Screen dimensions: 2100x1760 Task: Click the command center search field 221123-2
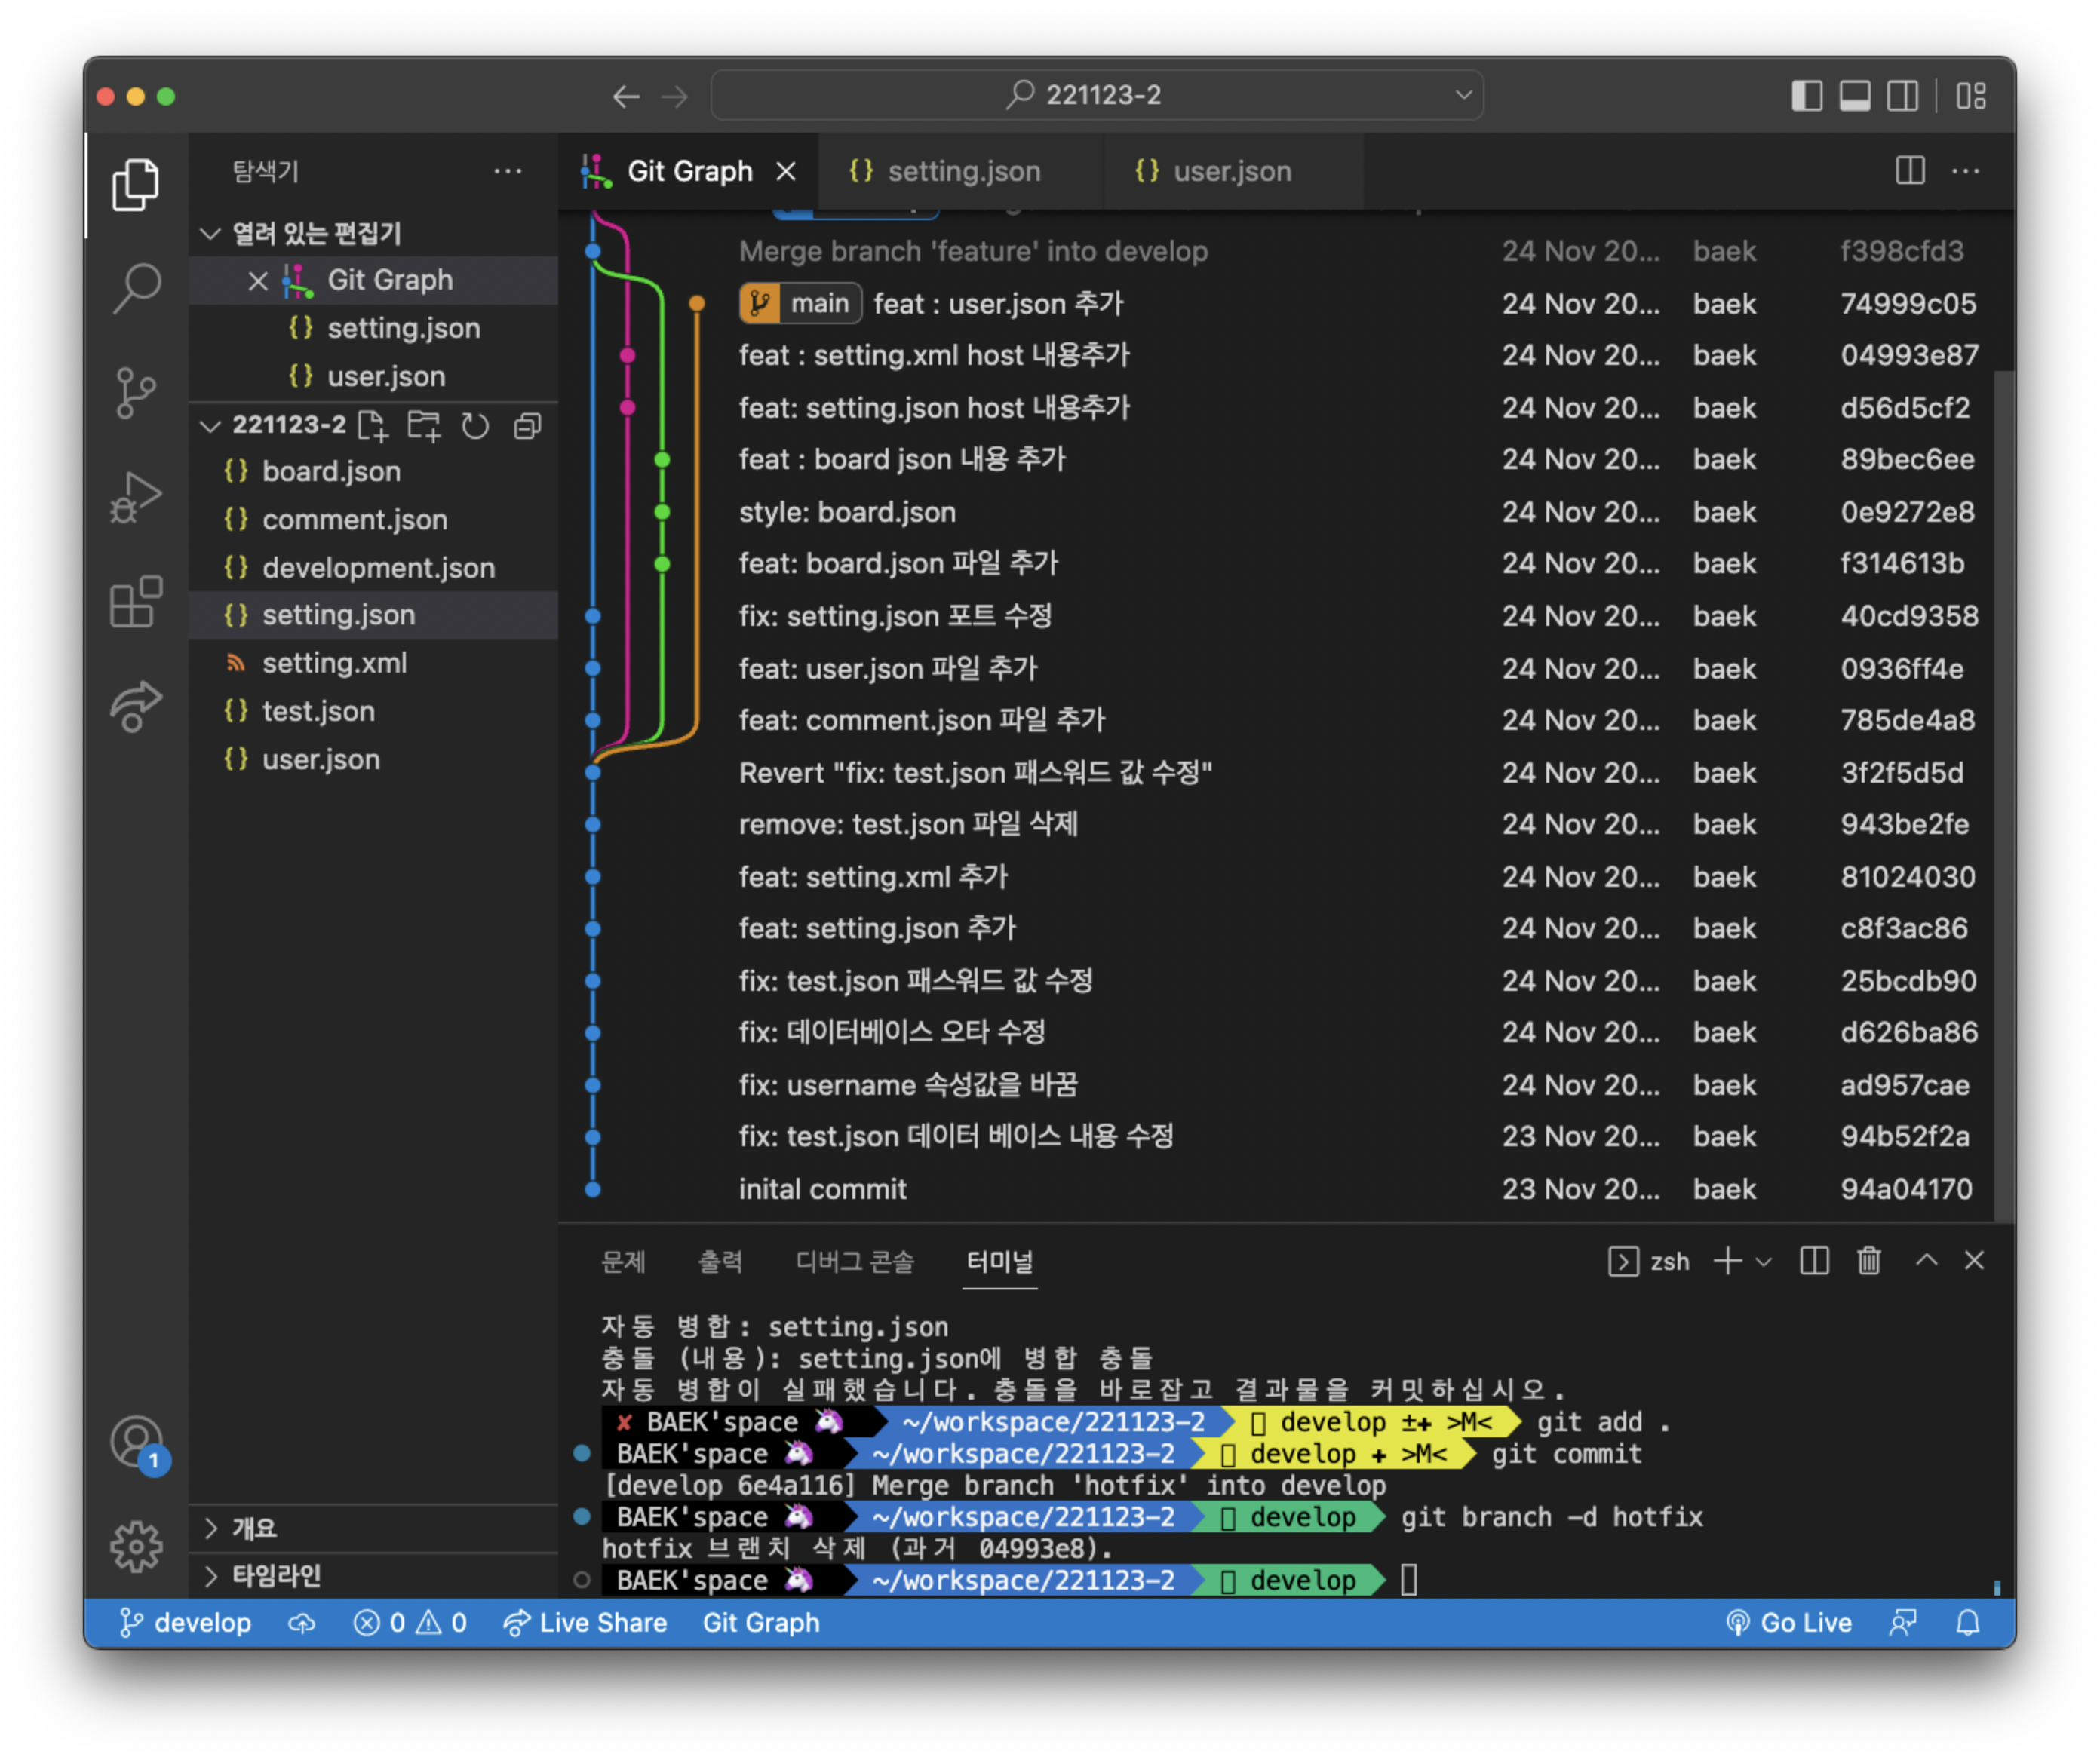coord(1097,96)
